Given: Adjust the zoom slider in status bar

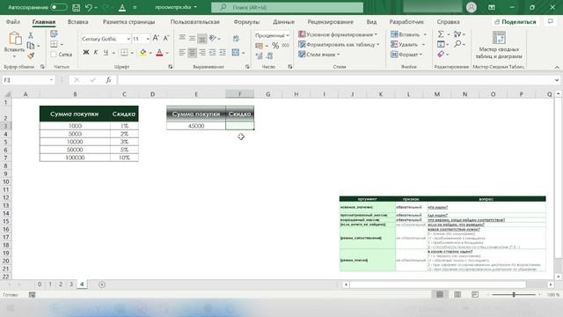Looking at the screenshot, I should coord(514,294).
